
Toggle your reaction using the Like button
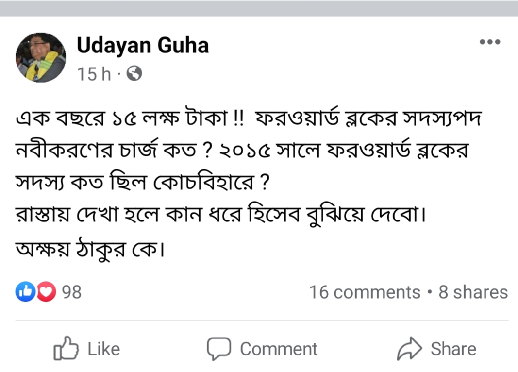[86, 348]
